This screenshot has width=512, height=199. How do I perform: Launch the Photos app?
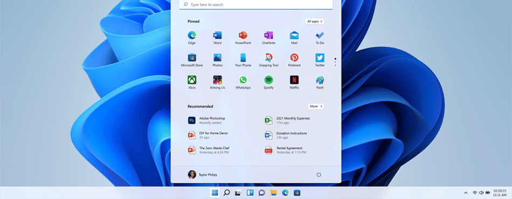(218, 60)
